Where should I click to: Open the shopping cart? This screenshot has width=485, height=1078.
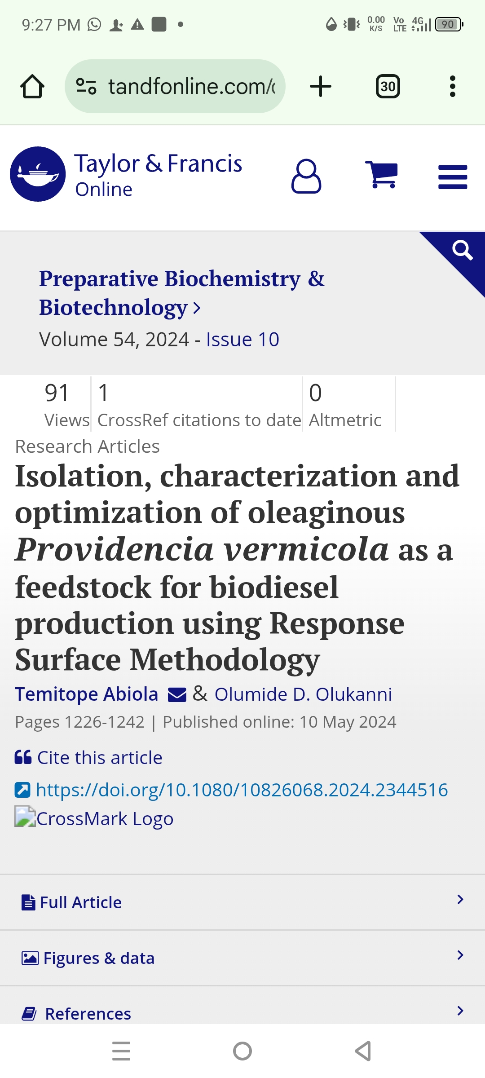click(x=381, y=174)
